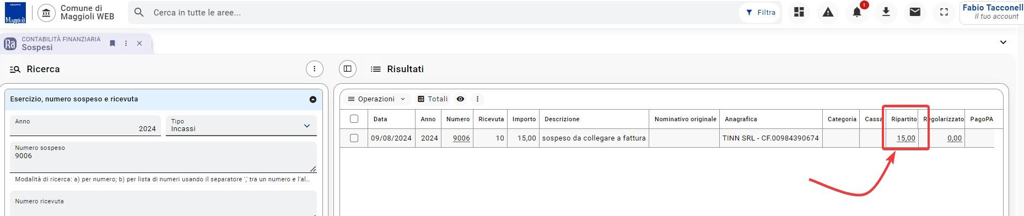Tick checkbox for row 09/08/2024
The width and height of the screenshot is (1024, 216).
354,138
